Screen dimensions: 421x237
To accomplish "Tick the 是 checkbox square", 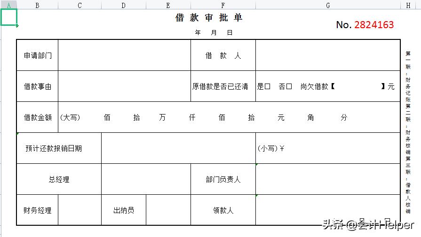I will (267, 86).
